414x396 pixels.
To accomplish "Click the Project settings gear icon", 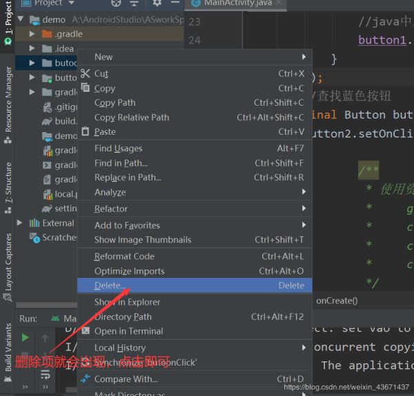I will 157,3.
